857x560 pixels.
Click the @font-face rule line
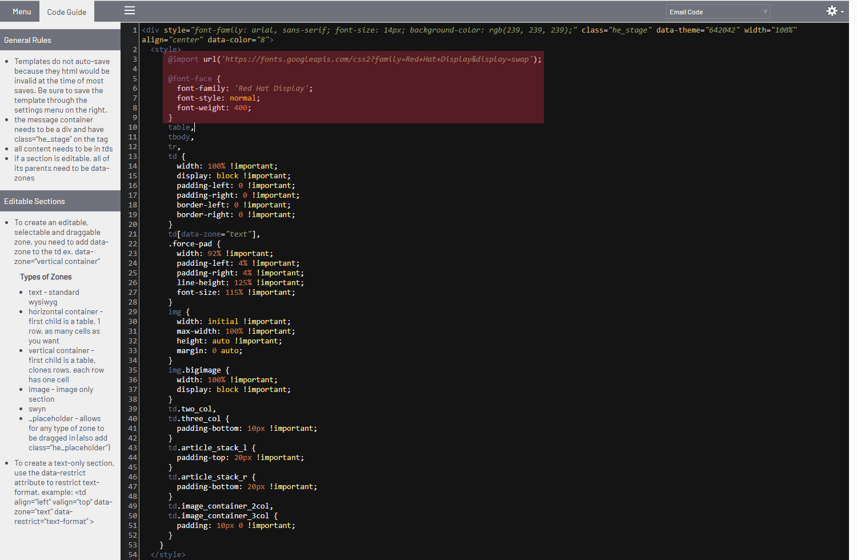[x=194, y=79]
